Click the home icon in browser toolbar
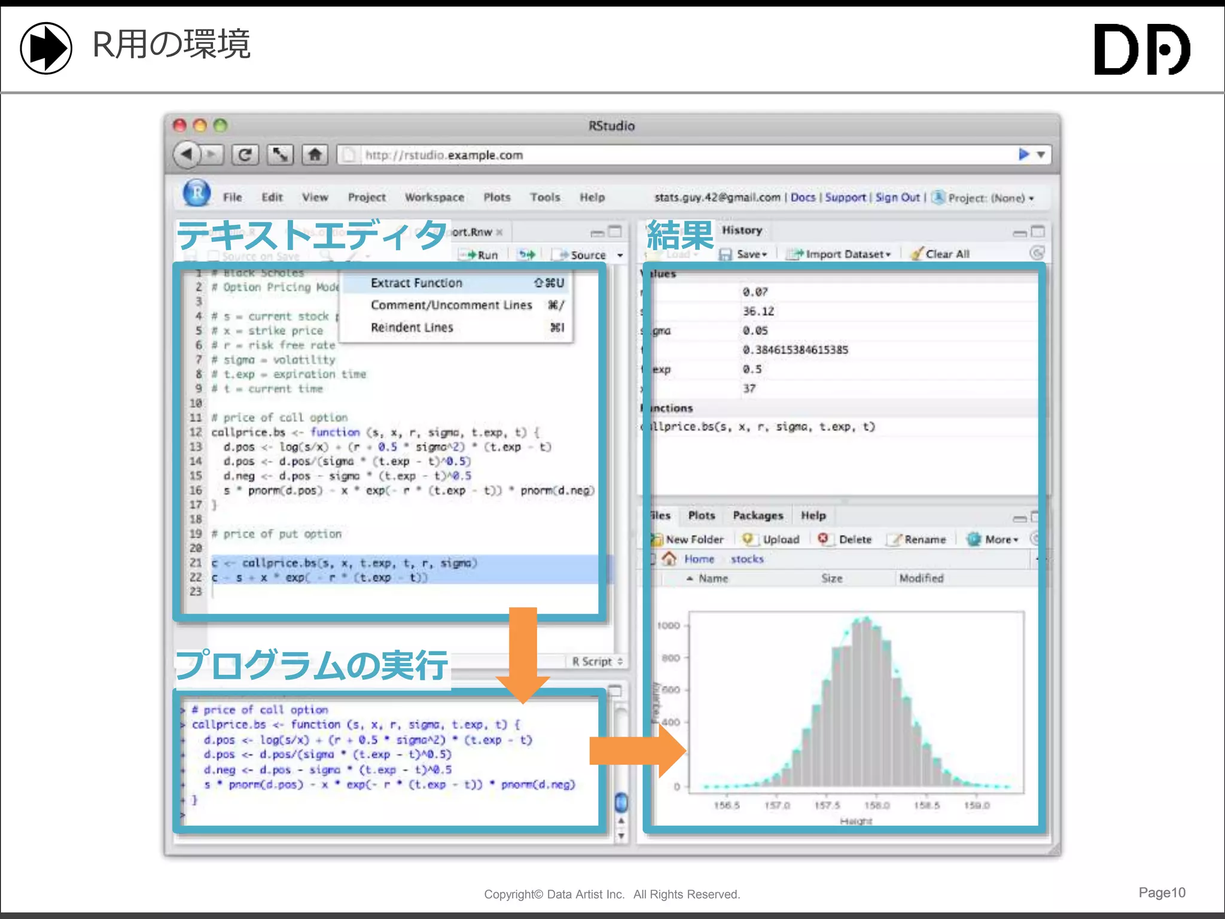 pos(315,155)
